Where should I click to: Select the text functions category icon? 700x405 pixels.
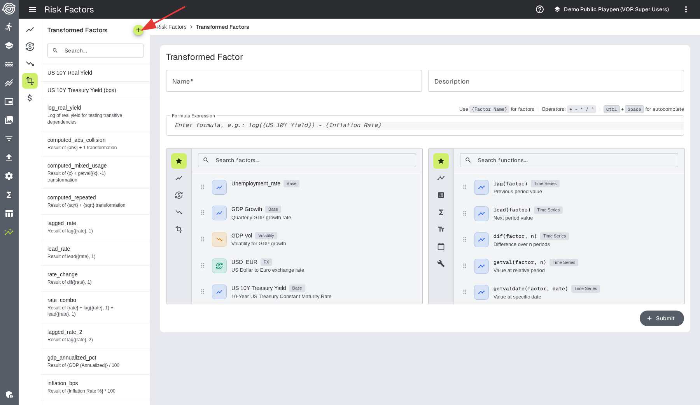(x=441, y=229)
